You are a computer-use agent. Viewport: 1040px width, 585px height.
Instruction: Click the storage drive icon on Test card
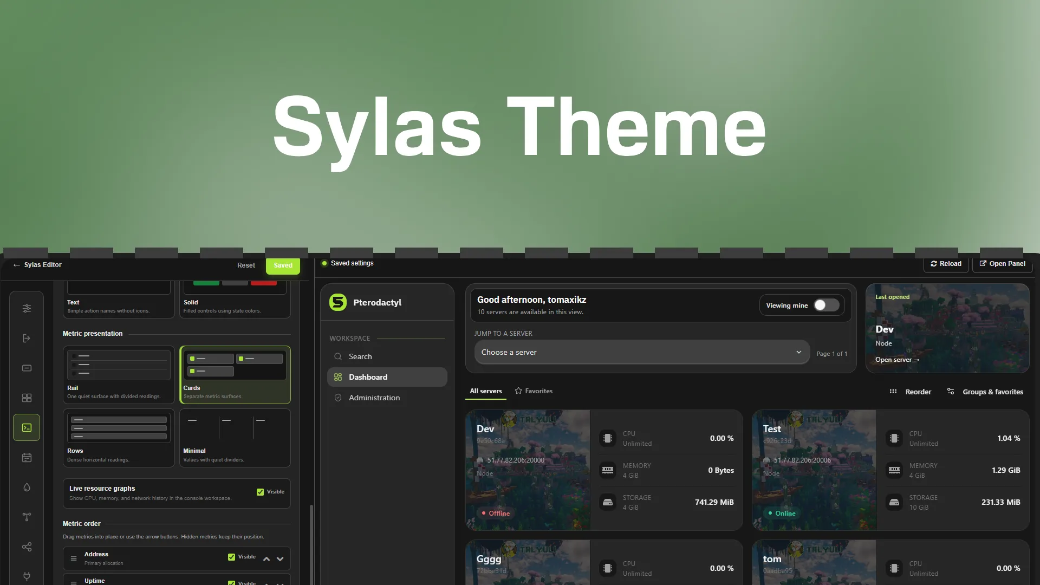(x=894, y=502)
